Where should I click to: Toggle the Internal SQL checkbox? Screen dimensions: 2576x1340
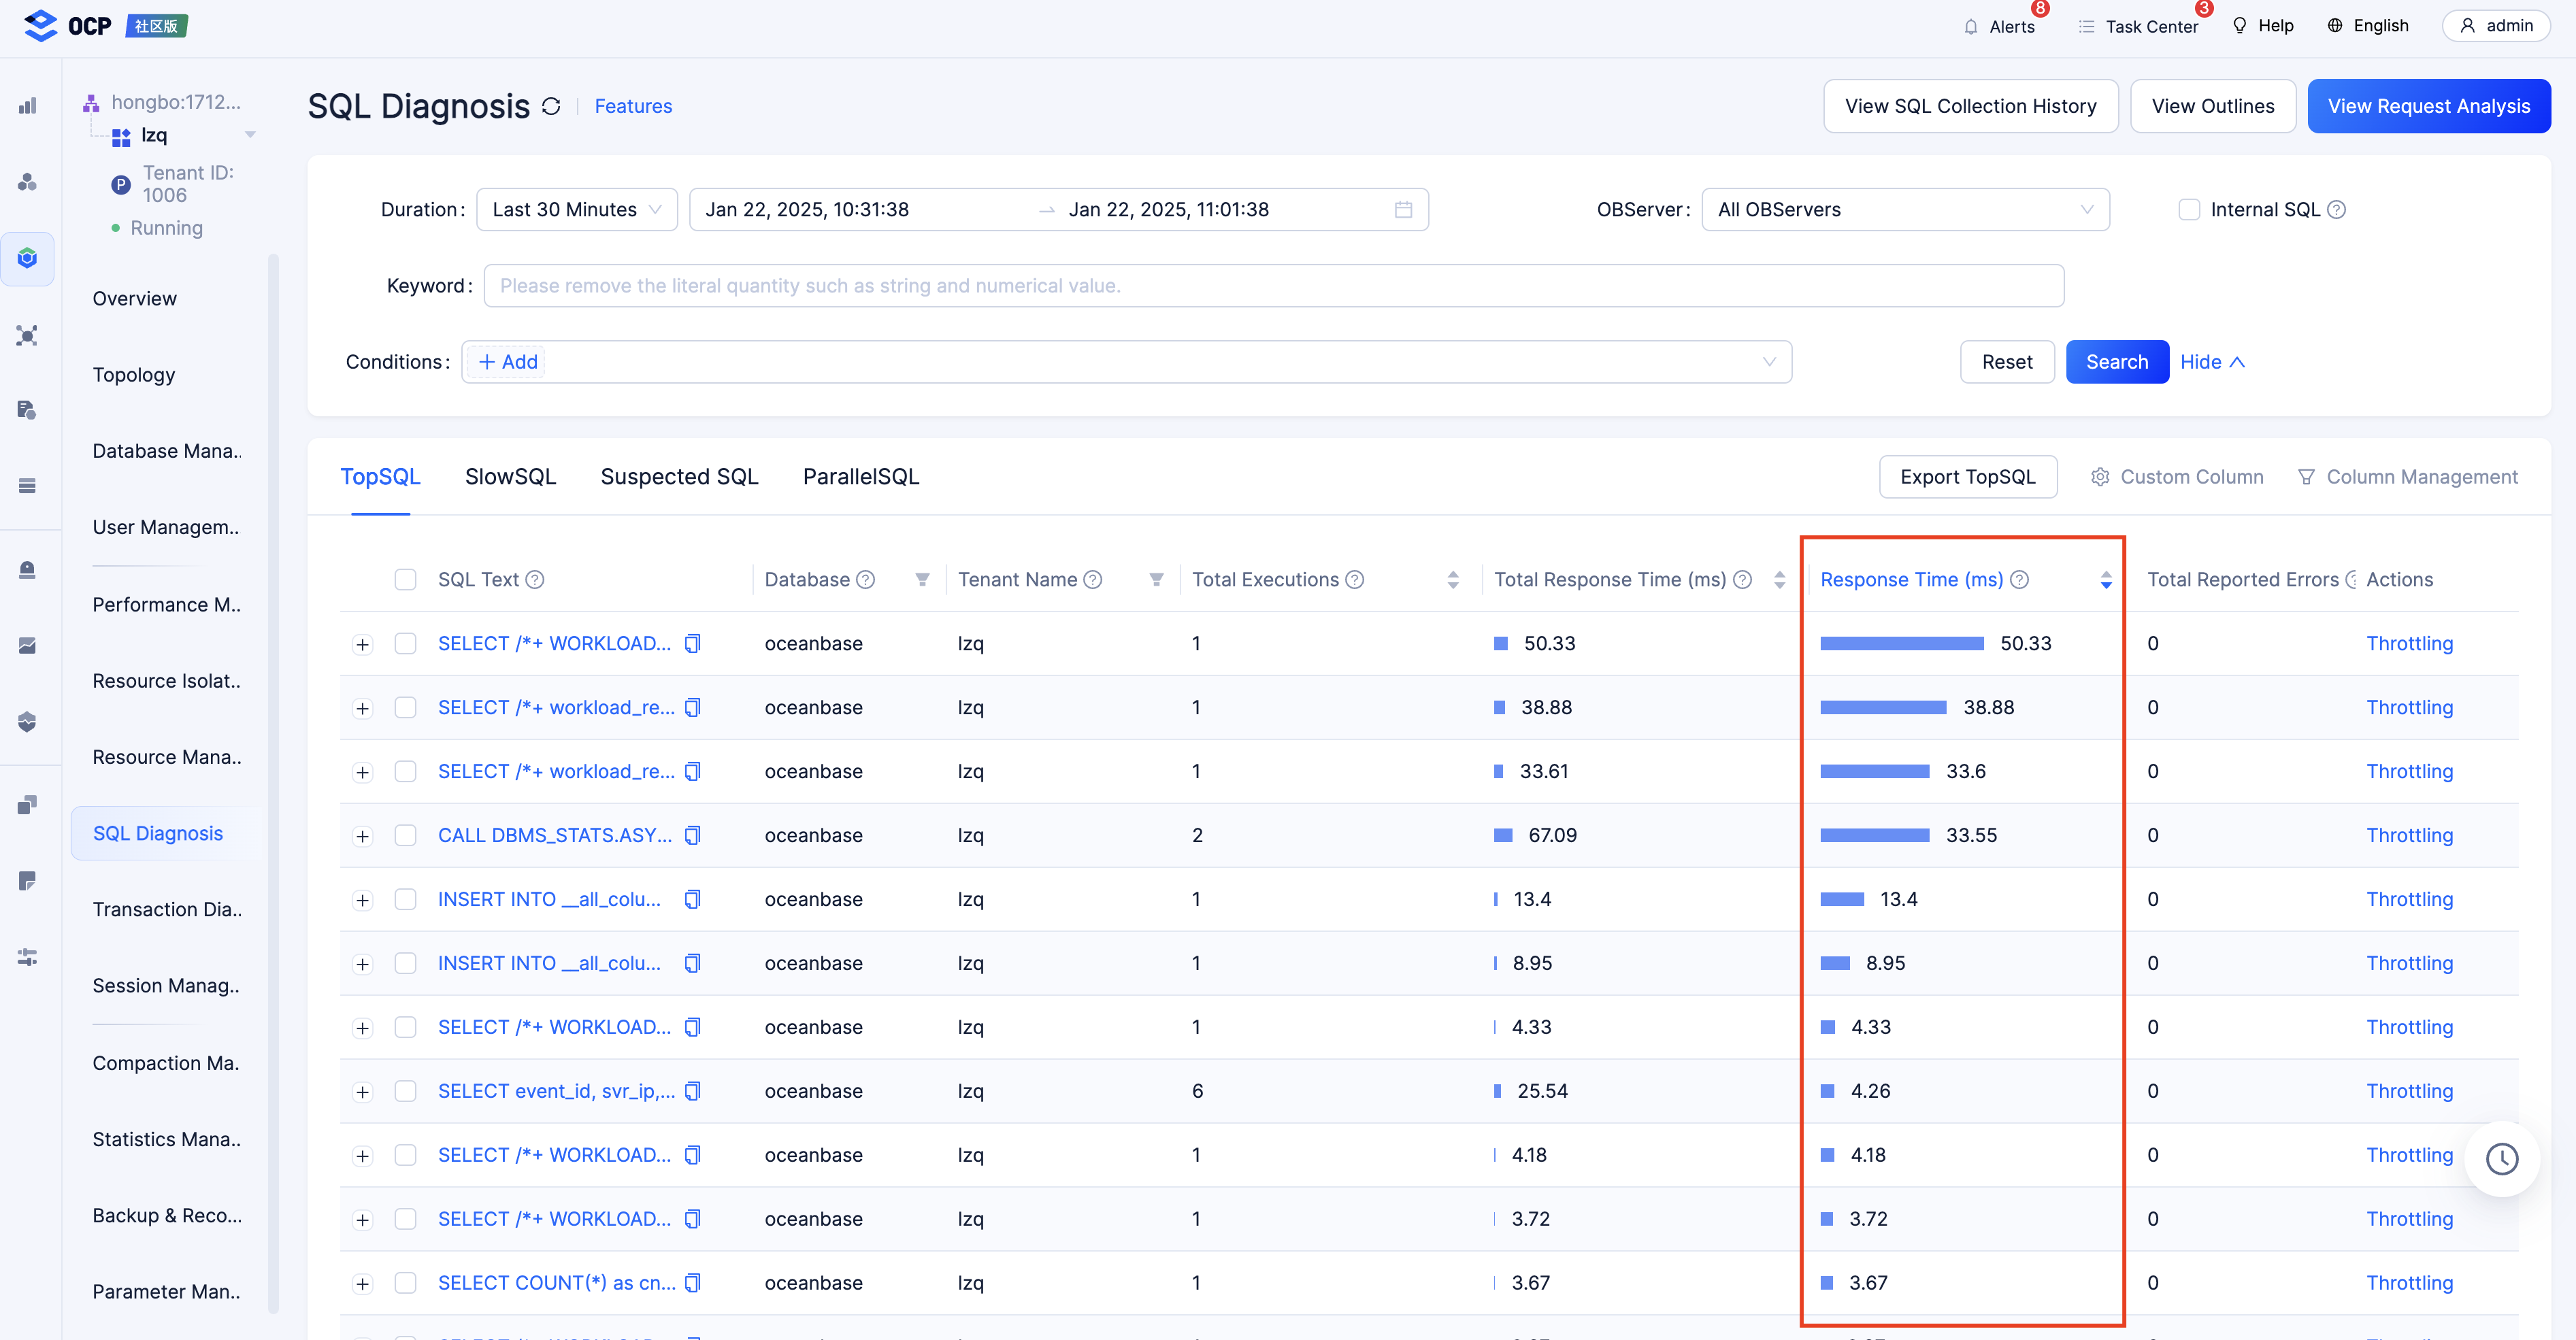[2189, 210]
